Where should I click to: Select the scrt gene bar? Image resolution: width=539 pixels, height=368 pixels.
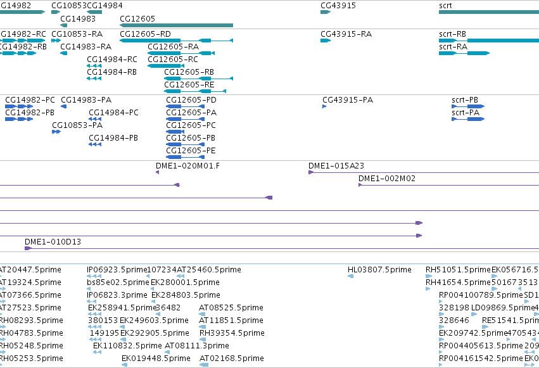click(489, 12)
